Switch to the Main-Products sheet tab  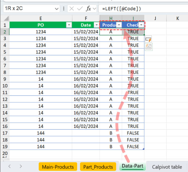(x=58, y=167)
